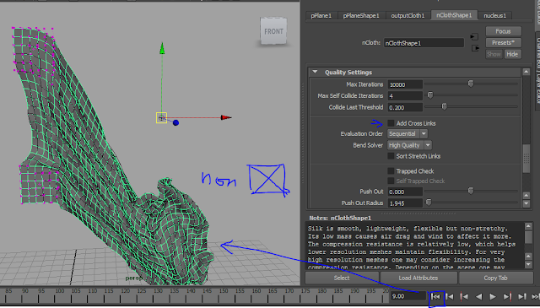The height and width of the screenshot is (308, 540).
Task: Switch to the pPlaneShape1 tab
Action: click(361, 15)
